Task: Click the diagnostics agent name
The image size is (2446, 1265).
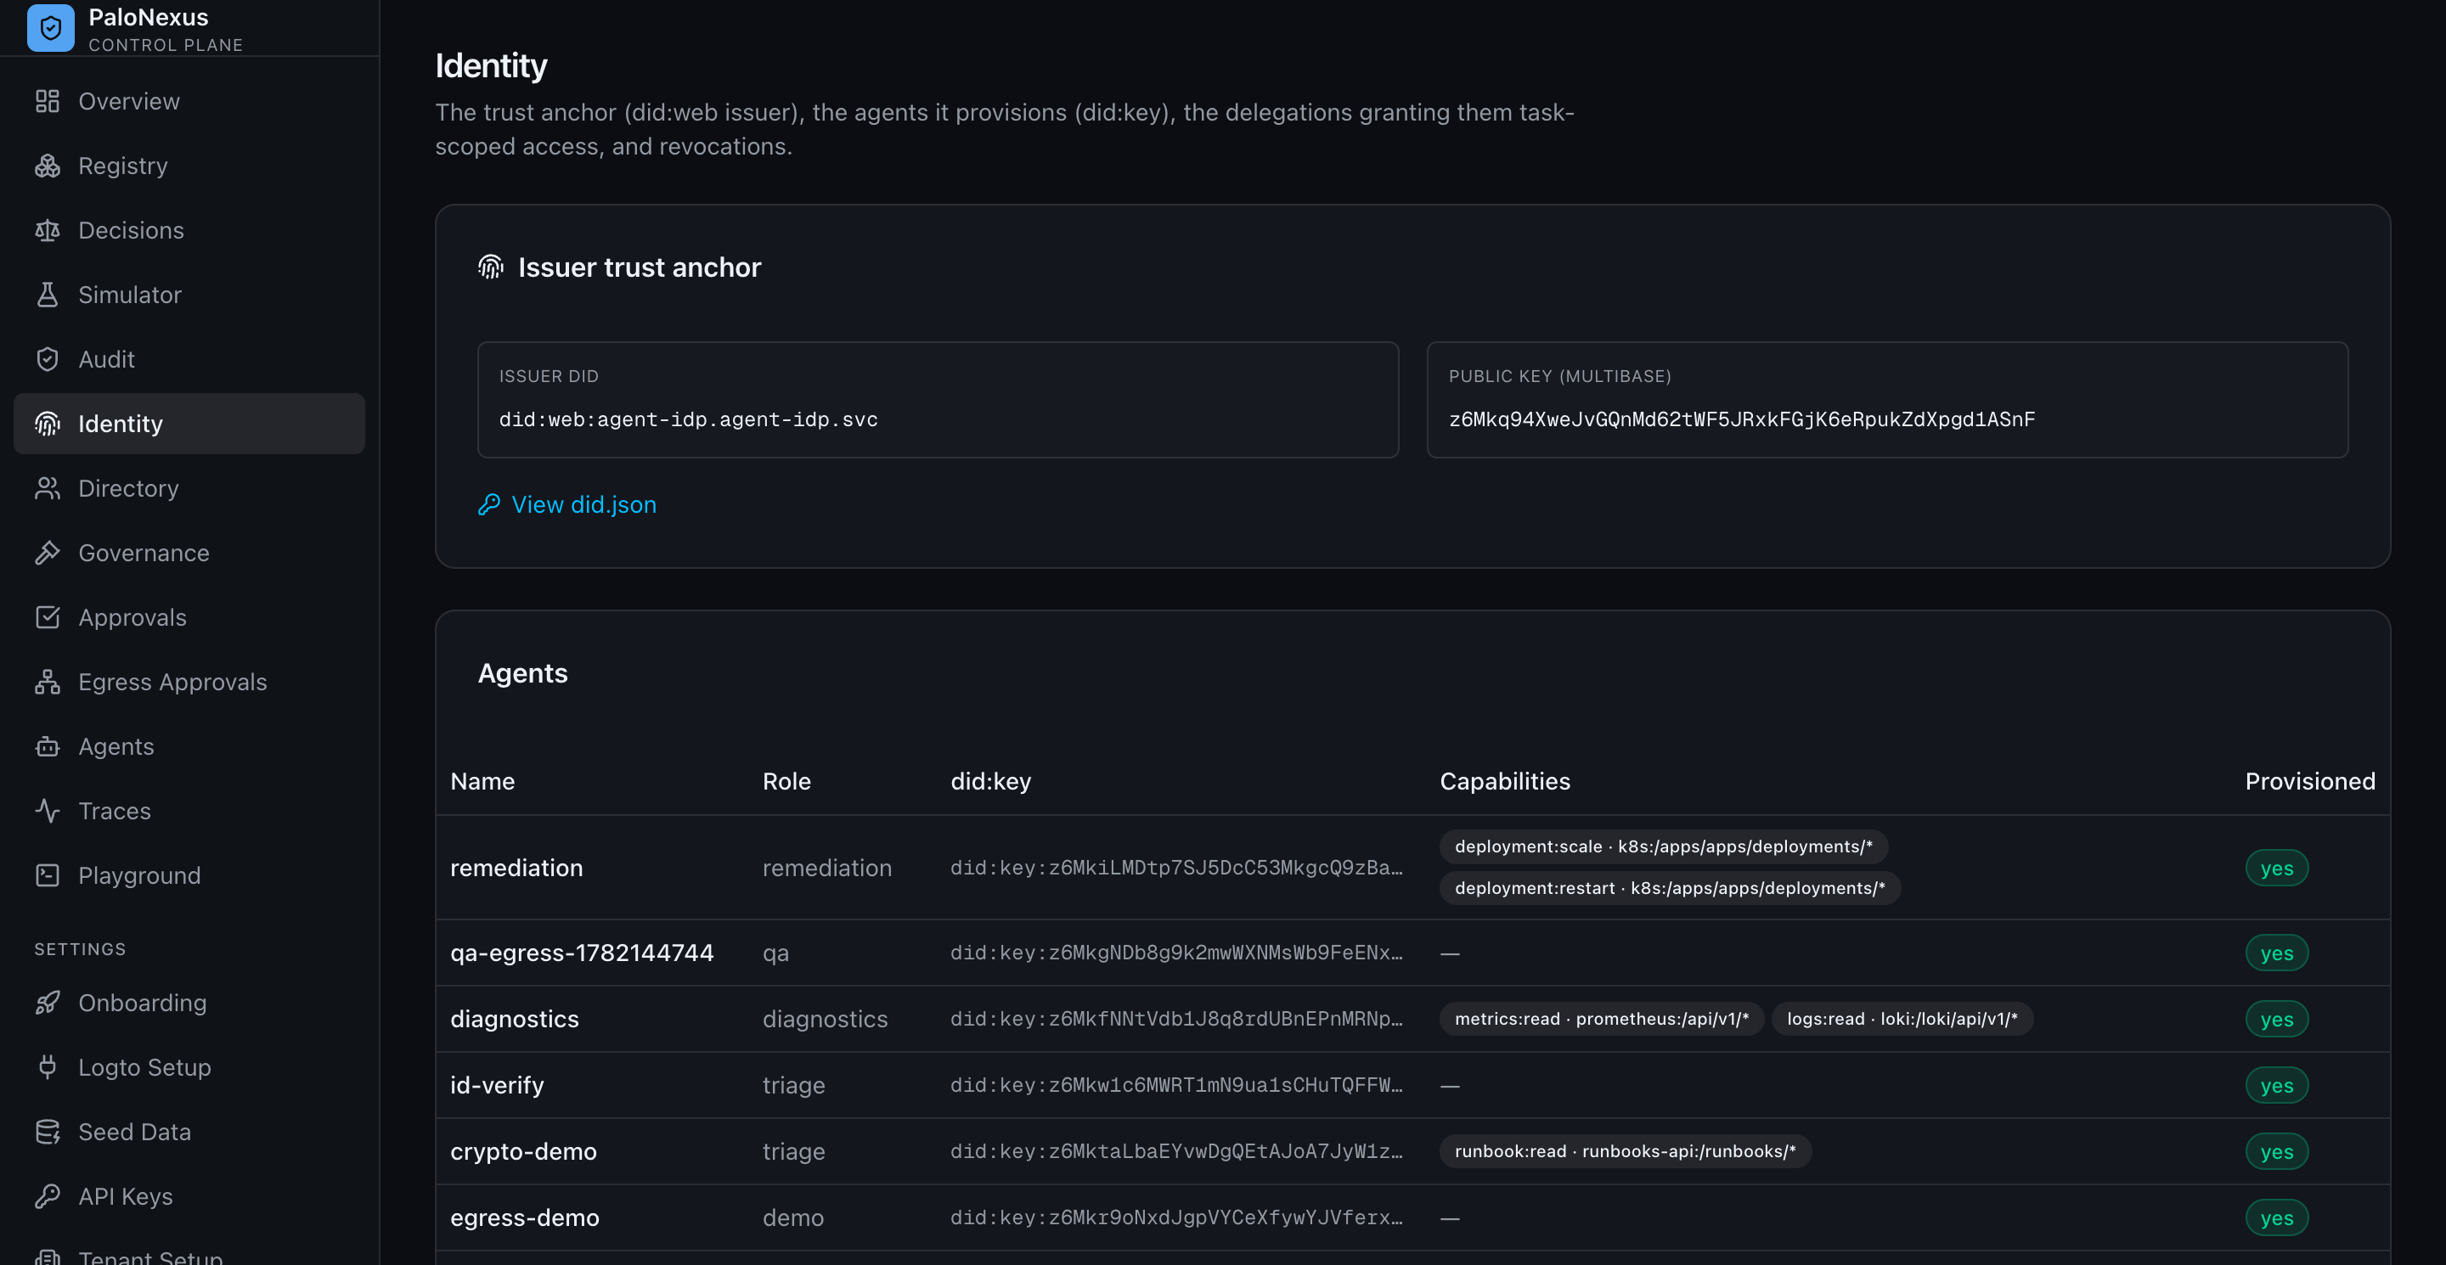Action: pyautogui.click(x=515, y=1019)
